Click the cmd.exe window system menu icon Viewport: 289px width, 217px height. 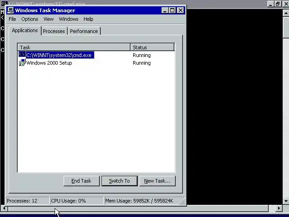click(4, 3)
